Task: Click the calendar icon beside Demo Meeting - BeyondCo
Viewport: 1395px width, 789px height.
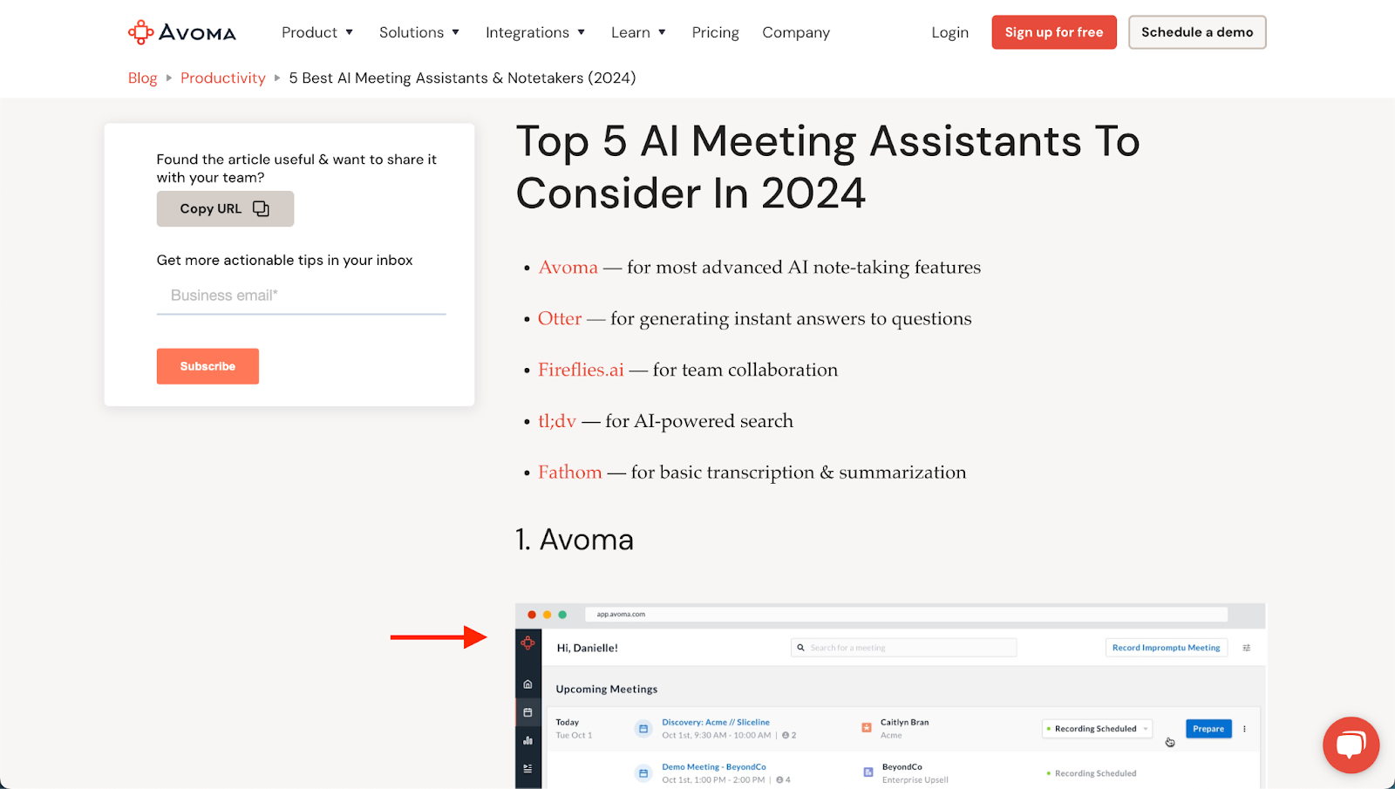Action: (643, 773)
